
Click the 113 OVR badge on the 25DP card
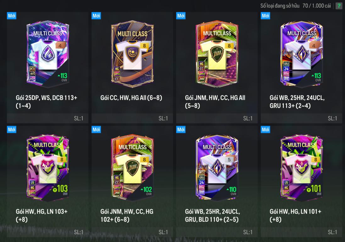(x=63, y=77)
